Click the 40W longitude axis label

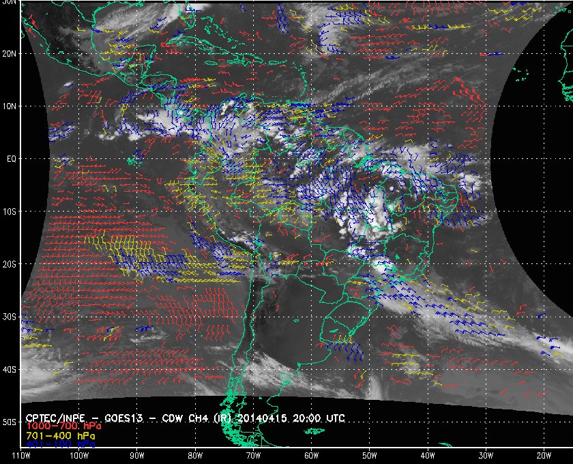point(428,456)
